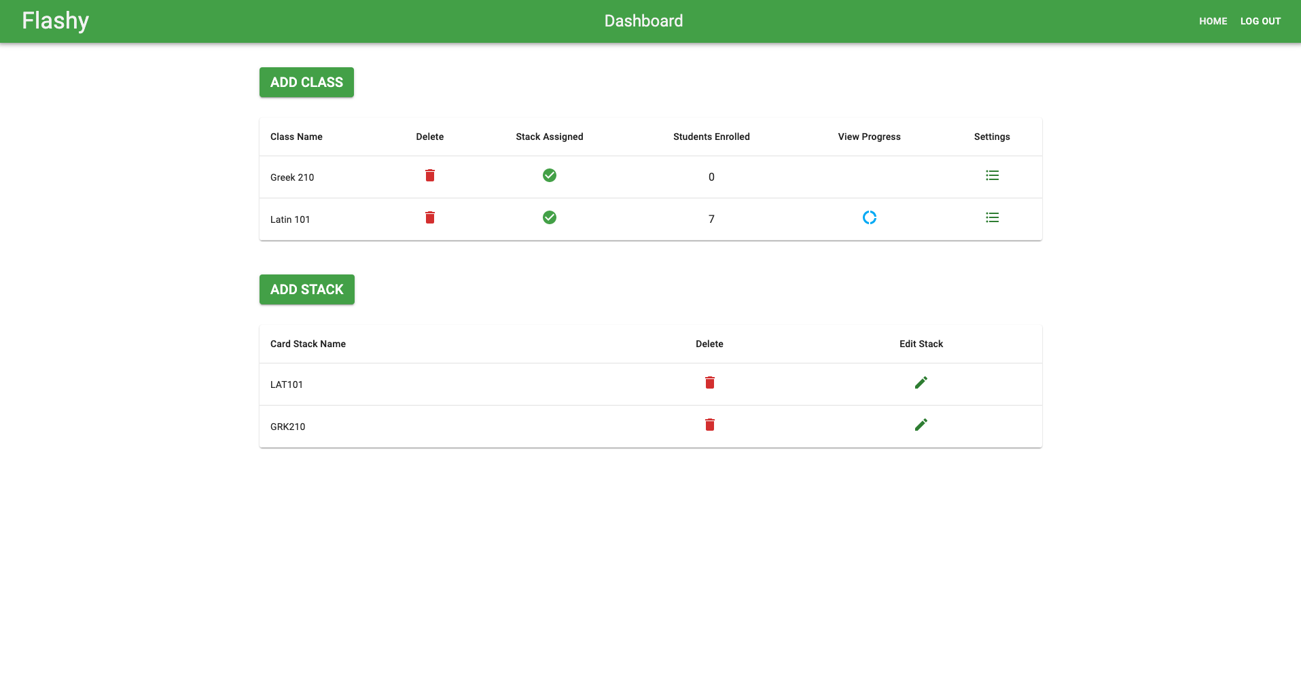This screenshot has height=678, width=1301.
Task: Click the Students Enrolled column header
Action: coord(711,137)
